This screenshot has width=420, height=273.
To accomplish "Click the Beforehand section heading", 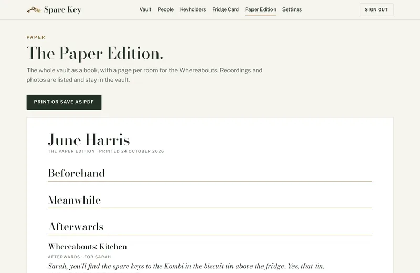I will pos(76,173).
